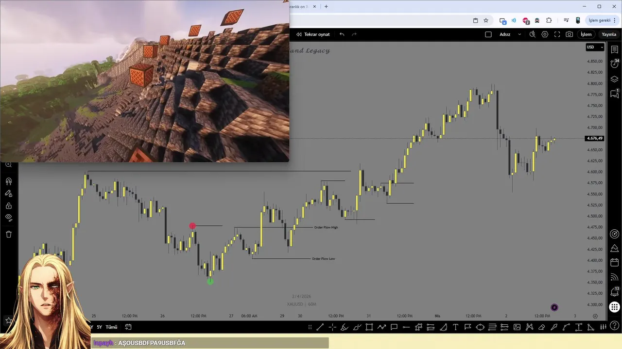
Task: Click the red marker dot on chart
Action: coord(192,226)
